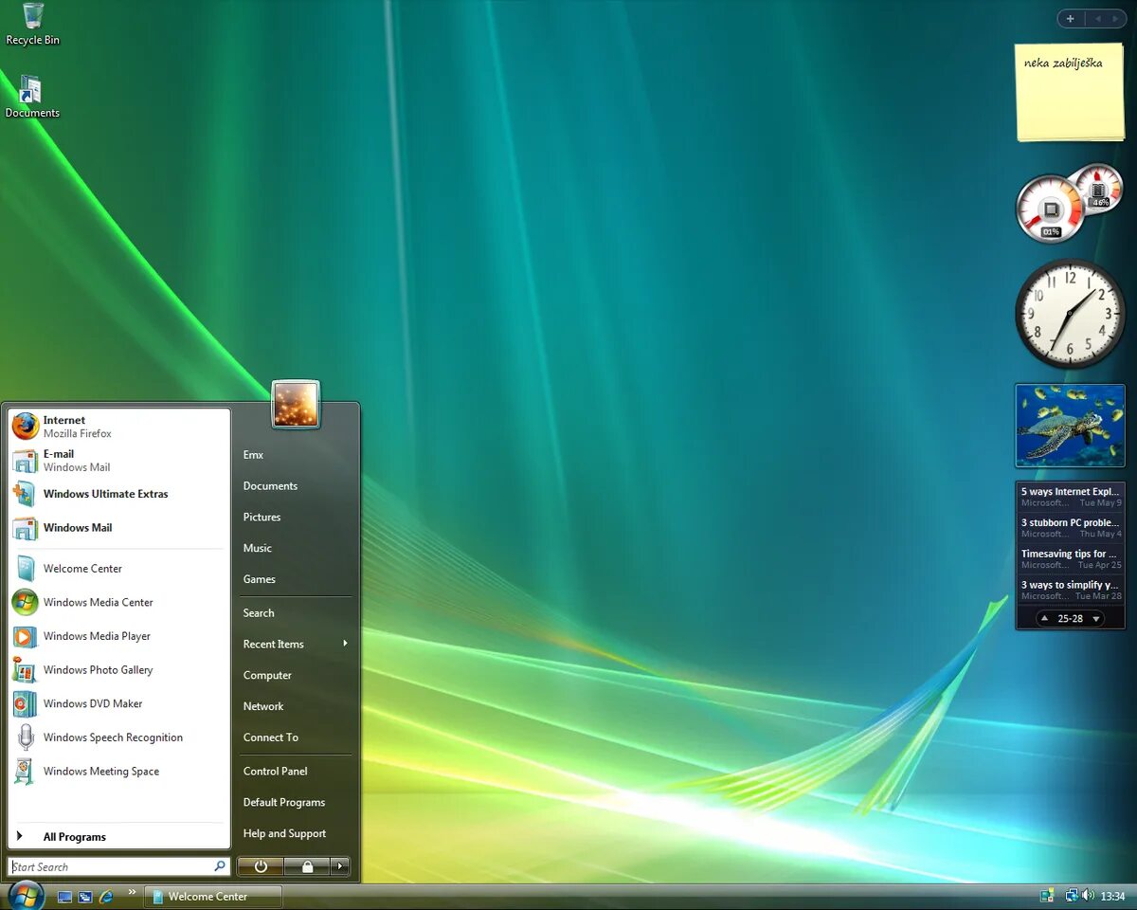Viewport: 1137px width, 910px height.
Task: Open Mozilla Firefox from the Start menu
Action: point(76,426)
